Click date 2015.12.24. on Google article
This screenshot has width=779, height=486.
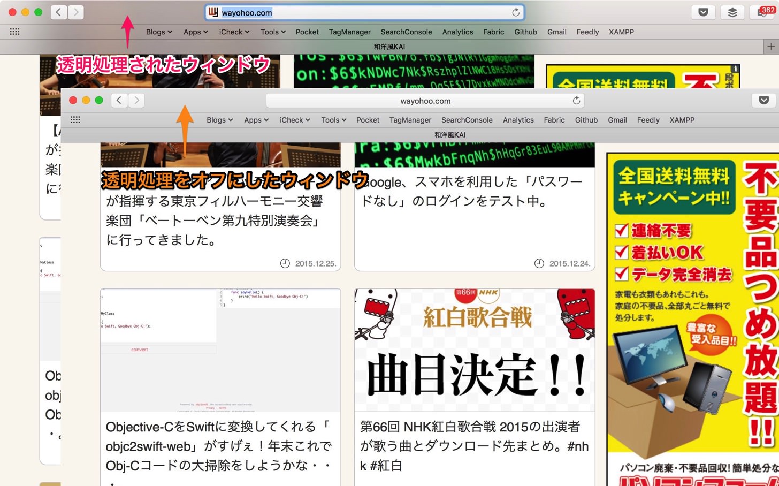[570, 263]
